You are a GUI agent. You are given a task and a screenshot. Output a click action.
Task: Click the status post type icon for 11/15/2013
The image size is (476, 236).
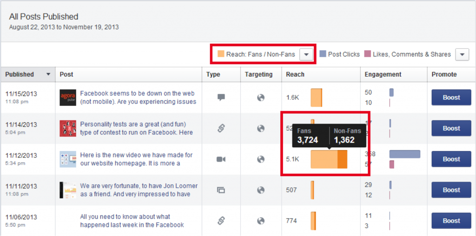pyautogui.click(x=221, y=98)
